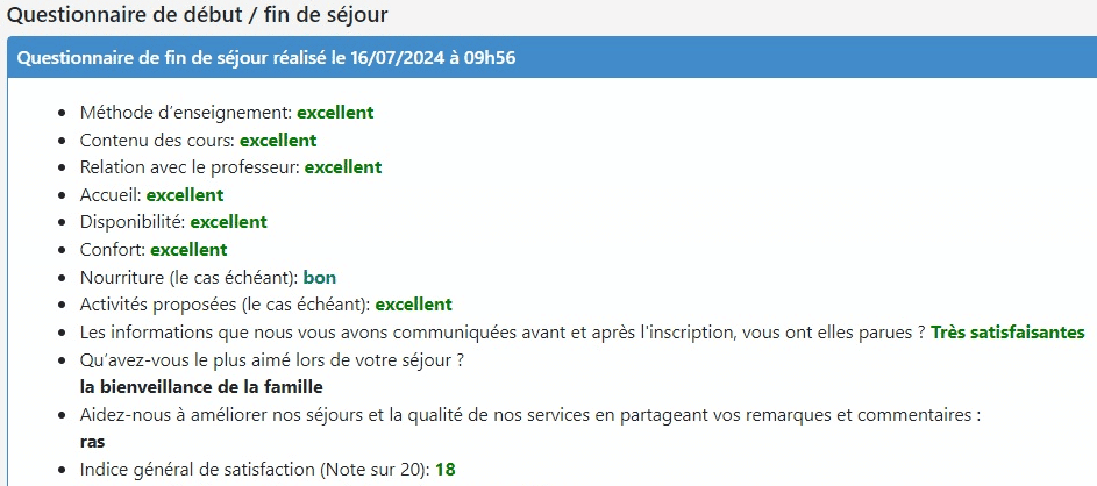
Task: Click the 'Indice général de satisfaction' label
Action: click(255, 469)
